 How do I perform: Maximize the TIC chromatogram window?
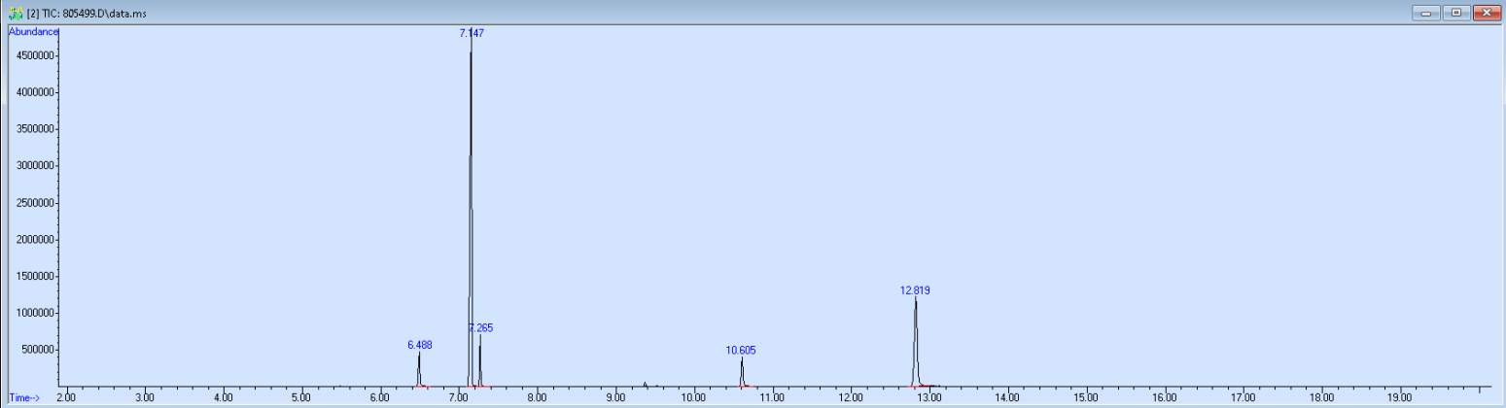(1455, 13)
